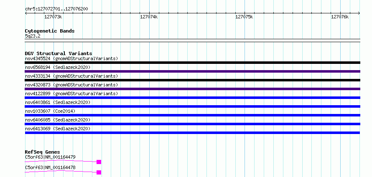
Task: Click the 127074k ruler tick label
Action: (x=149, y=17)
